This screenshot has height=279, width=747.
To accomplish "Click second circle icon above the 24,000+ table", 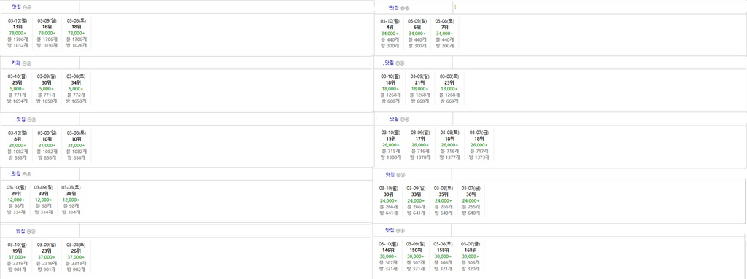I will point(403,176).
